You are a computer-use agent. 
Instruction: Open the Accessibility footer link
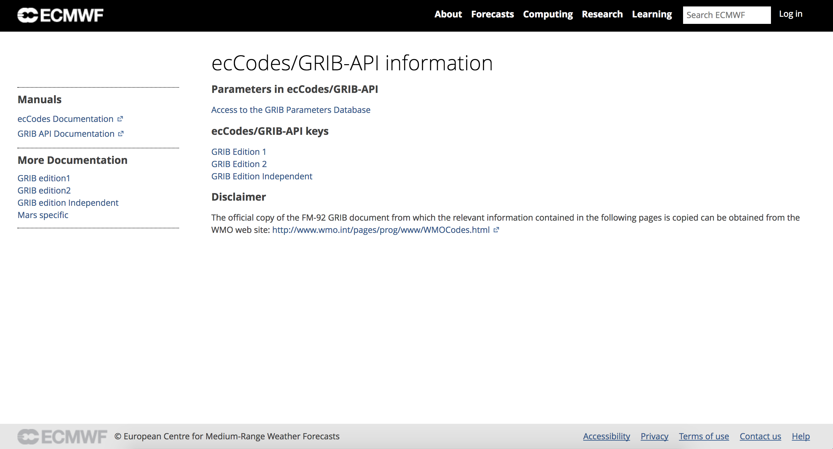(606, 436)
